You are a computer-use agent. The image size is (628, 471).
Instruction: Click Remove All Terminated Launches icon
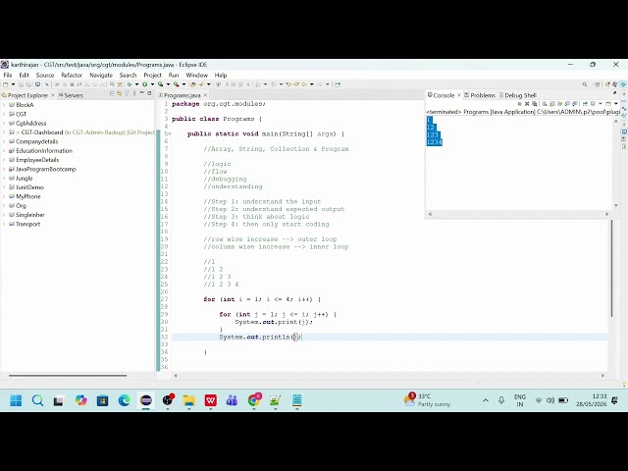pyautogui.click(x=534, y=104)
